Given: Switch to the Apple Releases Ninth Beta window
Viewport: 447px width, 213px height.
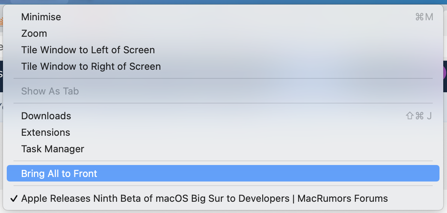Looking at the screenshot, I should pos(150,198).
